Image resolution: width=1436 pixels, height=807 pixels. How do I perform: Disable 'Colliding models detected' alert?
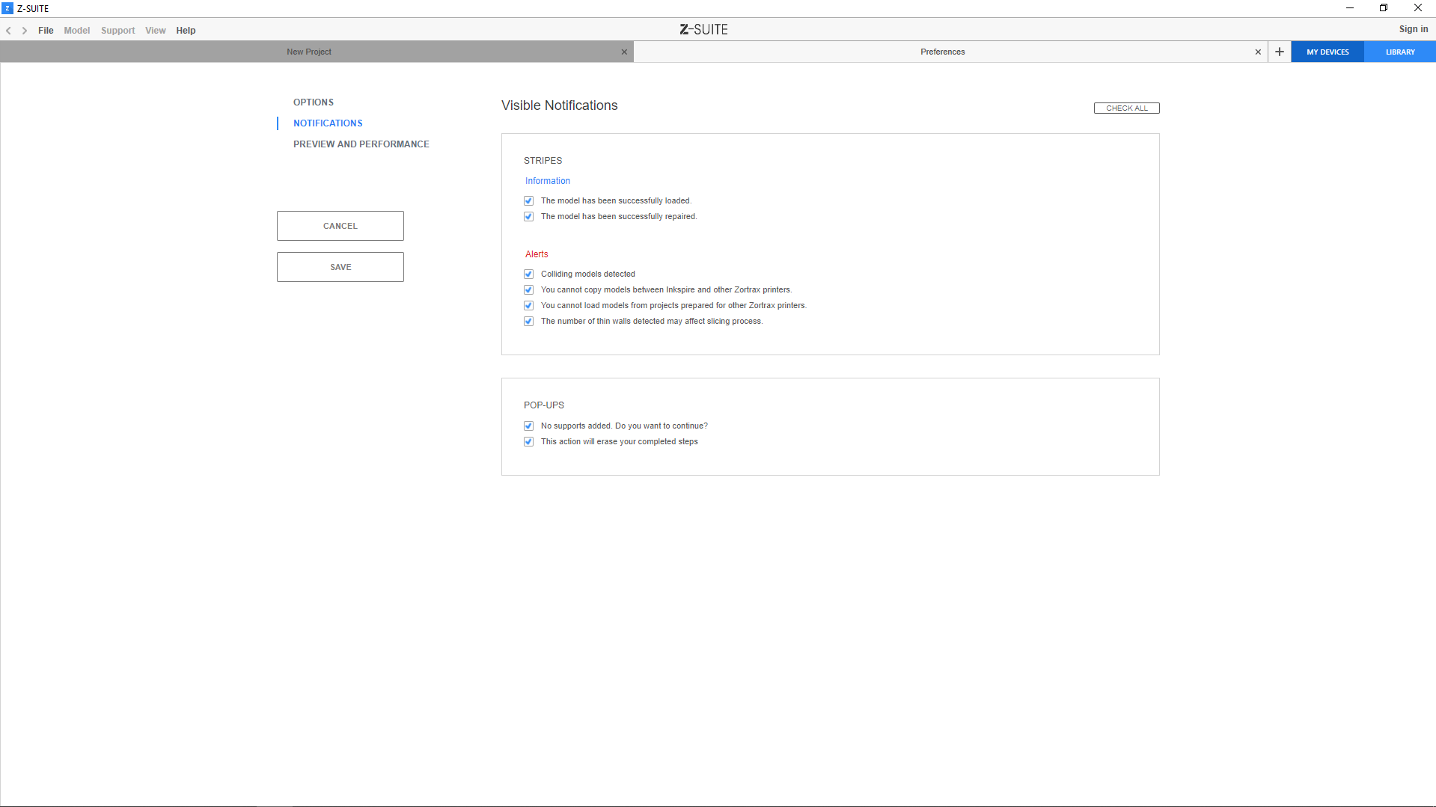[x=529, y=274]
